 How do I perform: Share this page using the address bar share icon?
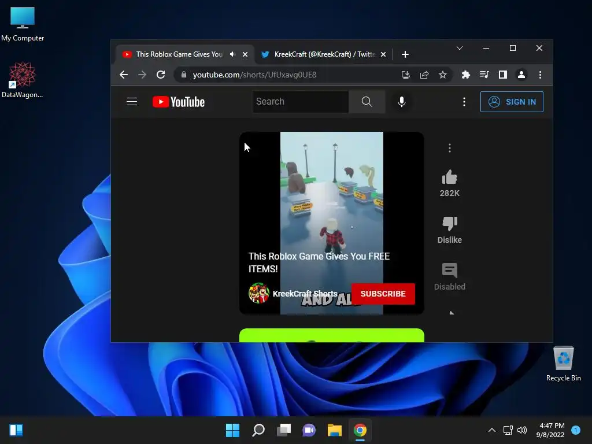coord(424,75)
